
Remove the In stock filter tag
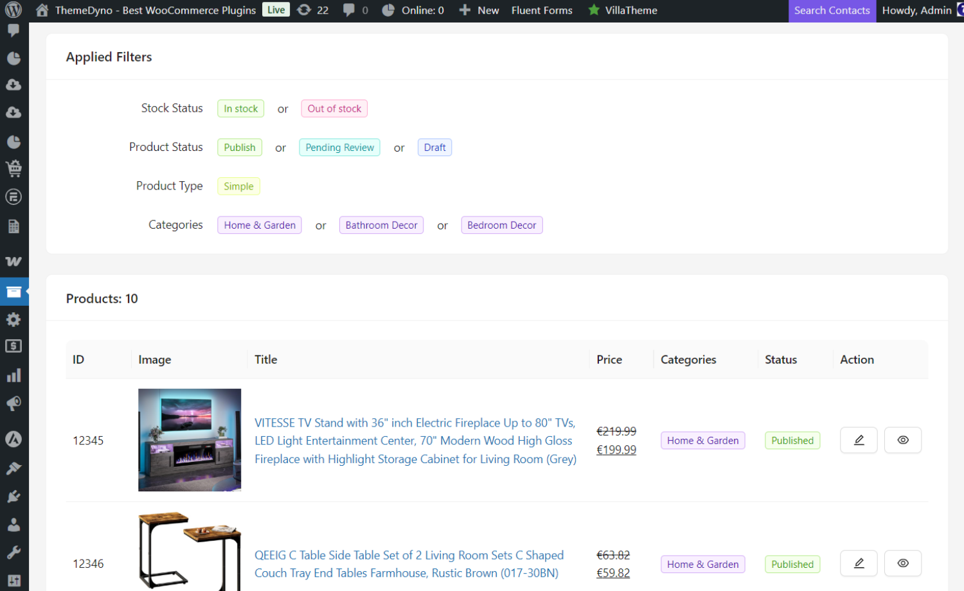click(x=240, y=108)
